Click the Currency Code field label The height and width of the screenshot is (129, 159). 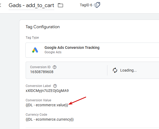36,115
